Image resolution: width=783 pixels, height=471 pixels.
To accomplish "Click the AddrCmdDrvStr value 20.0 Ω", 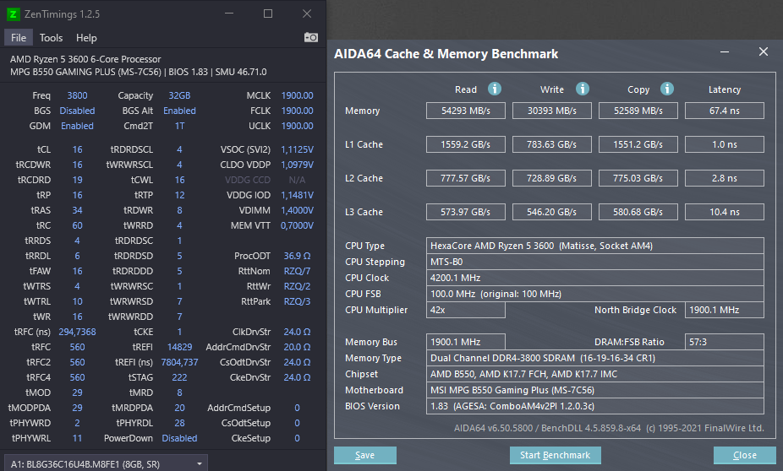I will (x=297, y=347).
